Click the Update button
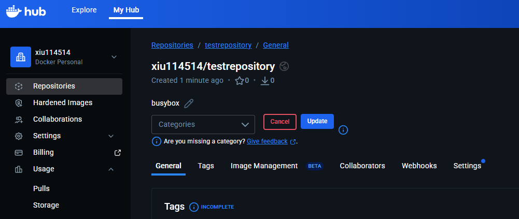This screenshot has height=219, width=519. [317, 121]
